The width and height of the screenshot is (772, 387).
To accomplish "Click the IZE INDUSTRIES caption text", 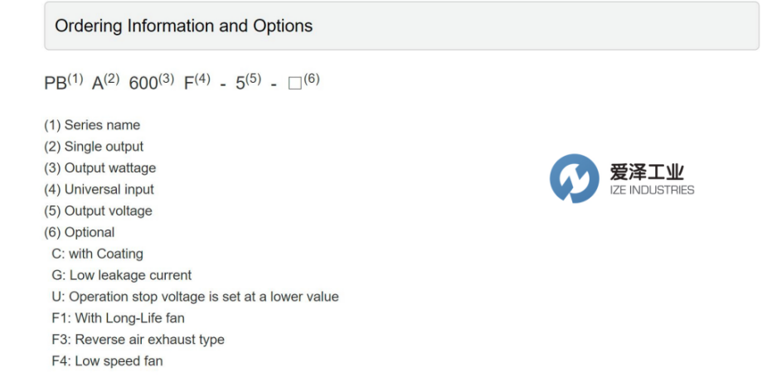I will [652, 191].
